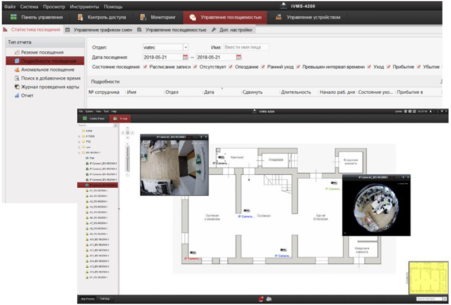Switch to Контроль доступа tab
This screenshot has width=451, height=305.
[x=102, y=17]
